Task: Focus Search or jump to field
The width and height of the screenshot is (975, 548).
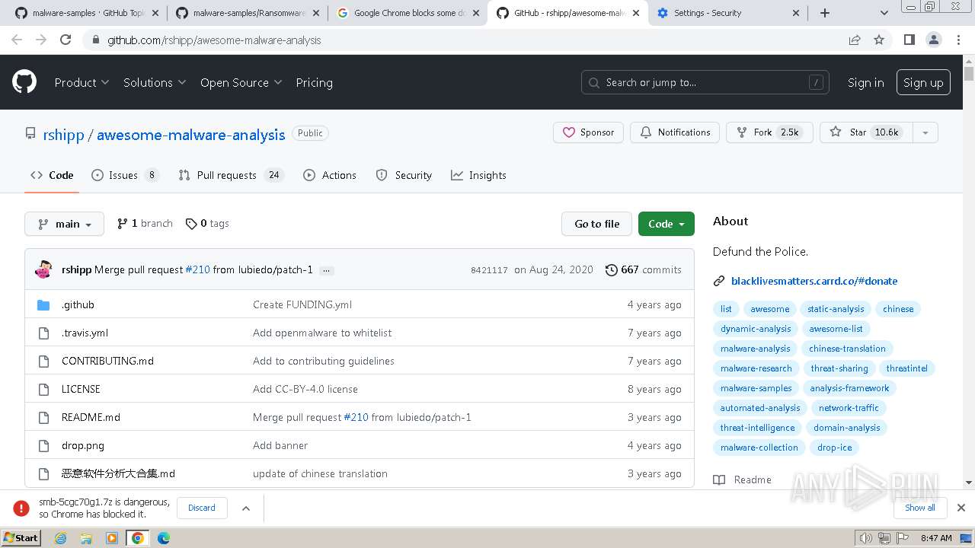Action: 705,82
